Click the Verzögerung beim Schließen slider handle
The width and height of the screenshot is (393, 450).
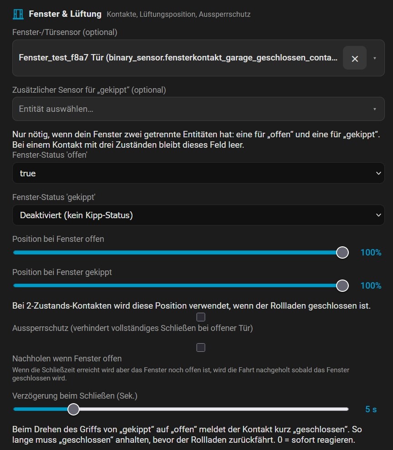[73, 409]
